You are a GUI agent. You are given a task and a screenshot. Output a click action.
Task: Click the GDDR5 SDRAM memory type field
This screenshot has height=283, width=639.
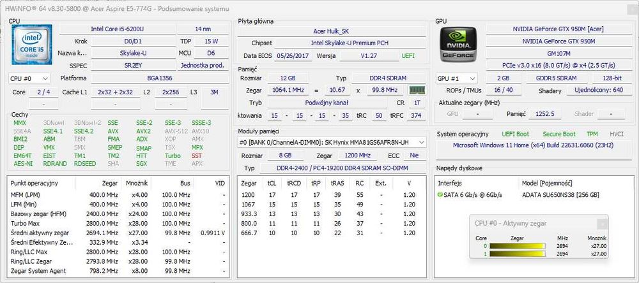click(x=557, y=78)
